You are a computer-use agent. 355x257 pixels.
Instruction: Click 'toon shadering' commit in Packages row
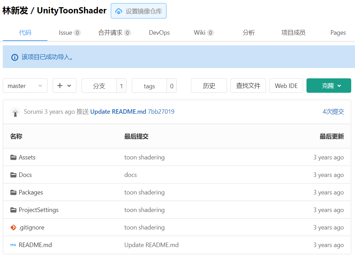coord(144,192)
